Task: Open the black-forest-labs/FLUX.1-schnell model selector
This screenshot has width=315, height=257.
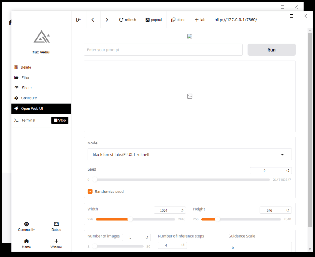Action: (x=189, y=155)
